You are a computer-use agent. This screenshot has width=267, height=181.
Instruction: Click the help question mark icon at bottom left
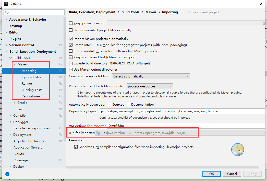(x=7, y=174)
